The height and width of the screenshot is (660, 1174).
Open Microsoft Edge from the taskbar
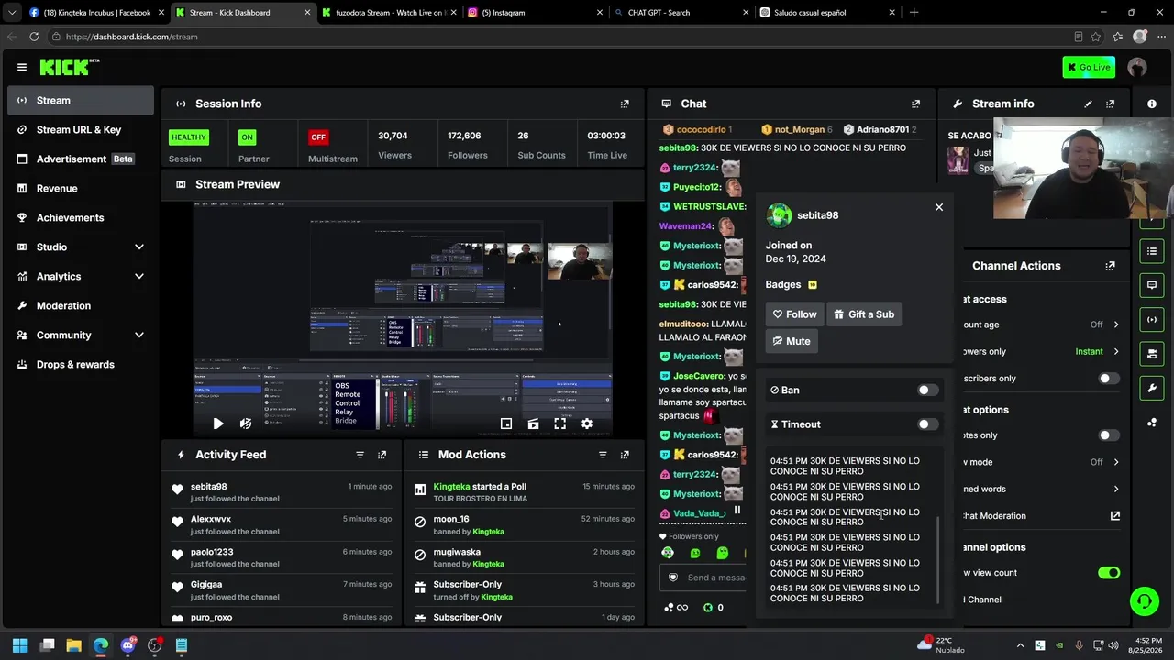tap(101, 645)
